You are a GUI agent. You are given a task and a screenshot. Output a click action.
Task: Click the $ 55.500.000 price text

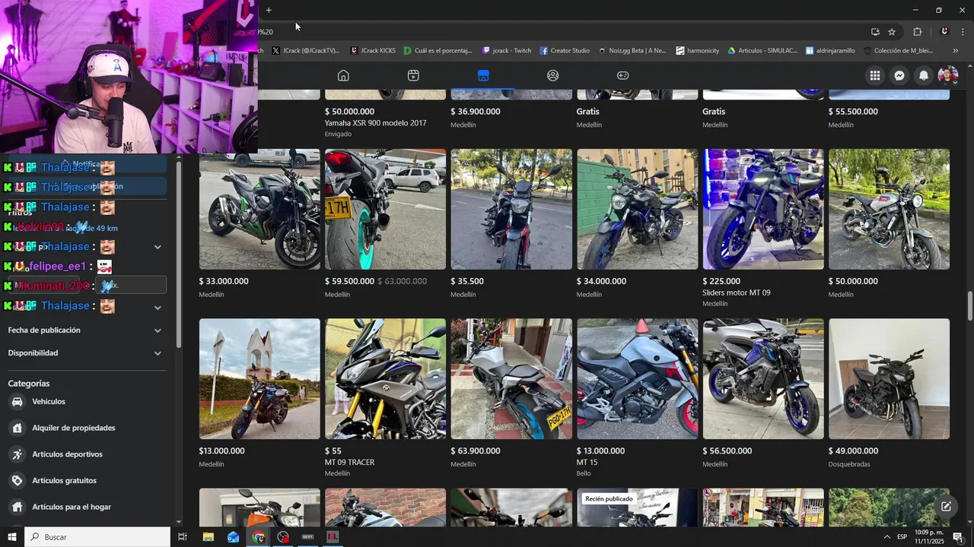(853, 112)
